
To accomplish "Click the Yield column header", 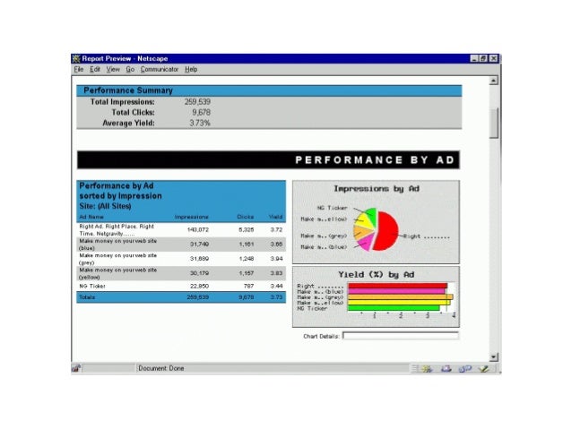I will (276, 217).
